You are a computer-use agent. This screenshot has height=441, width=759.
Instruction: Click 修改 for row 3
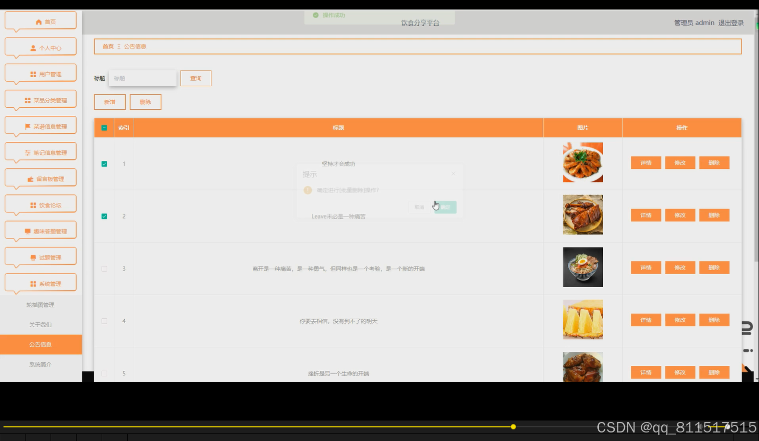680,268
